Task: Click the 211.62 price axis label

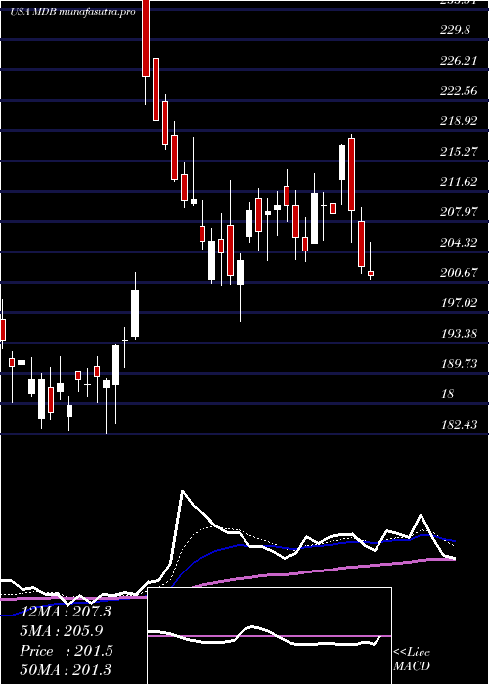Action: point(459,182)
